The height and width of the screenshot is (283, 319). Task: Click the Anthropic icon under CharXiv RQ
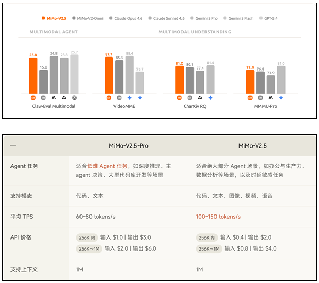coord(200,97)
